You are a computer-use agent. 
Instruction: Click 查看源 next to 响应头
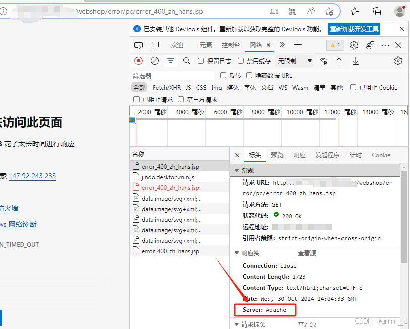[307, 253]
